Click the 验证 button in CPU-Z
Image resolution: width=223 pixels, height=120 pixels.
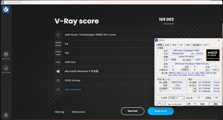(x=203, y=104)
